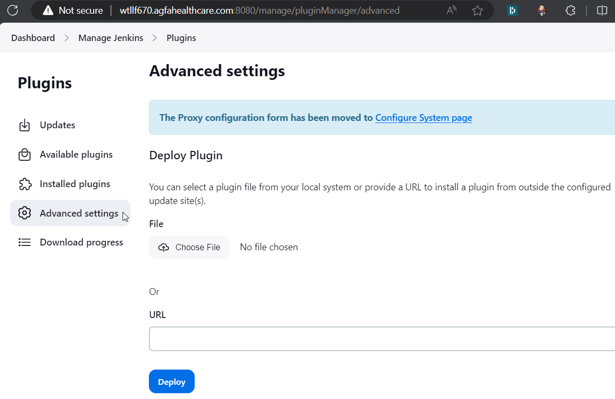Open the Jenkins-figure extension icon
Viewport: 615px width, 399px height.
pos(541,10)
